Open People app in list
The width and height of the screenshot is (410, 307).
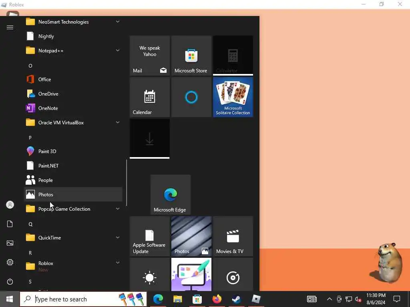pos(73,180)
